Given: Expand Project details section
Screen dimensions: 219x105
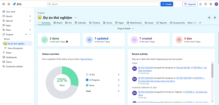Looking at the screenshot, I should (x=126, y=28).
